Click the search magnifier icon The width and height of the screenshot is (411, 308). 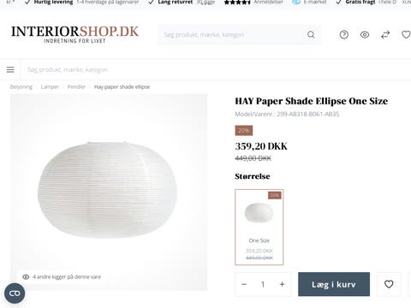point(311,35)
